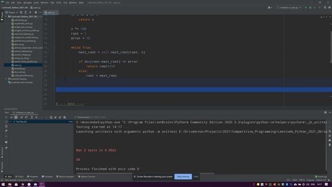The height and width of the screenshot is (187, 332).
Task: Select the sqrtx.py editor tab
Action: point(50,12)
